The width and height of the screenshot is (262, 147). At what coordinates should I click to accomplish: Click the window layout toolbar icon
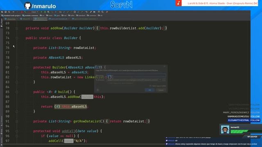99,12
